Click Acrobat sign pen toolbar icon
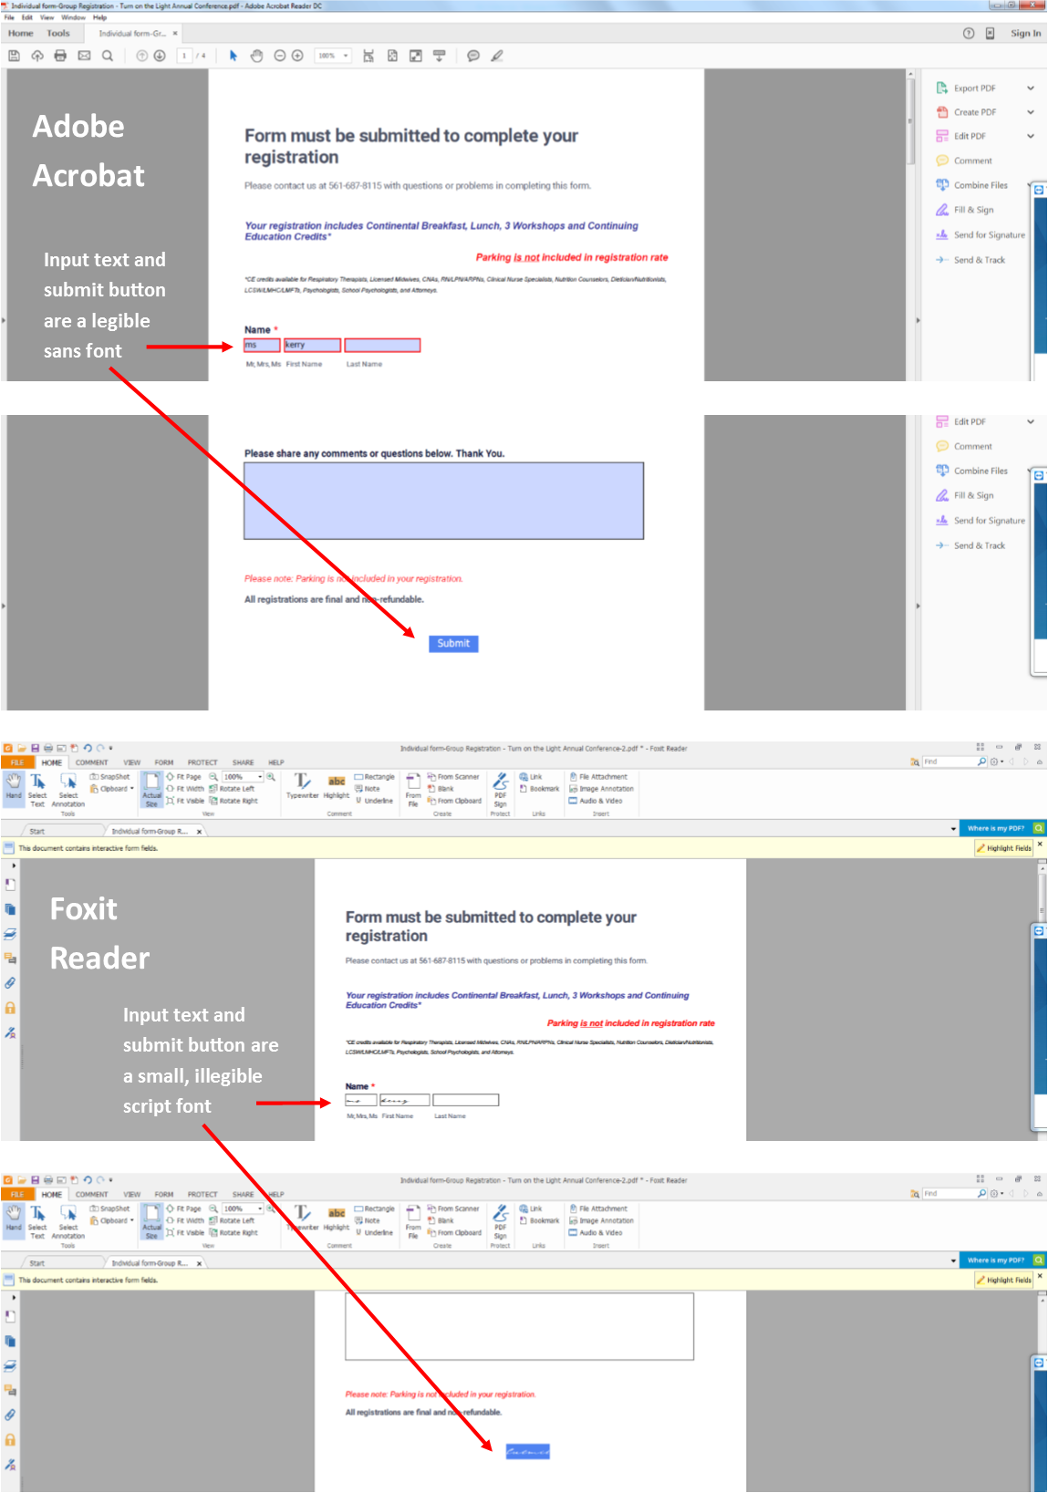This screenshot has height=1493, width=1048. (497, 56)
